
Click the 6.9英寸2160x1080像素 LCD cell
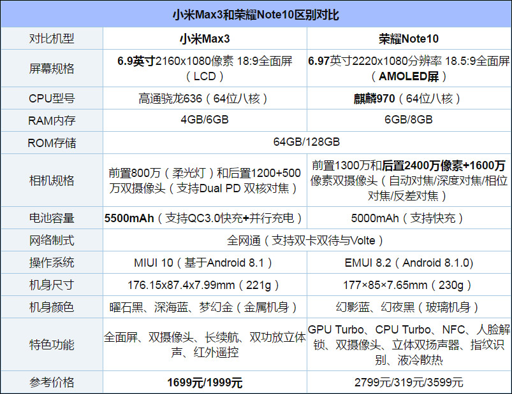205,69
